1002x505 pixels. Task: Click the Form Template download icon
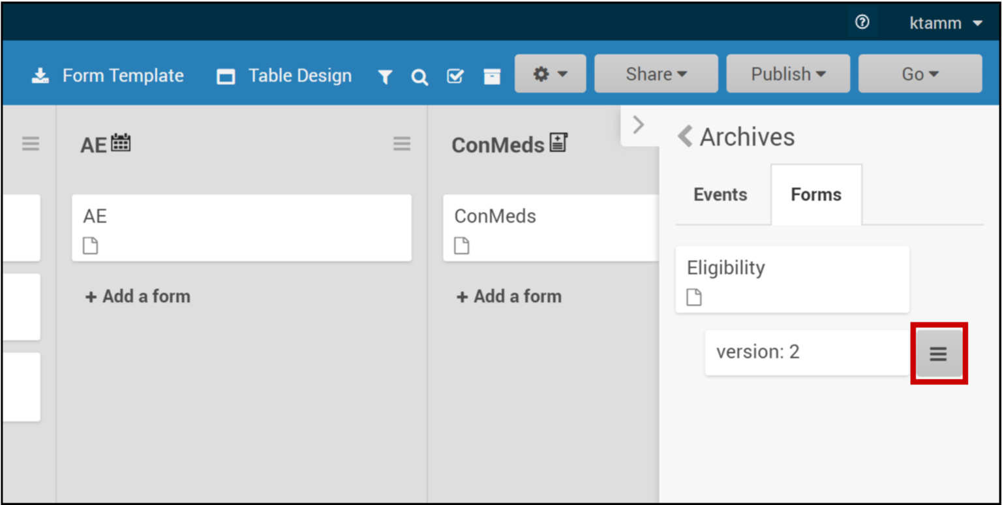pos(40,75)
